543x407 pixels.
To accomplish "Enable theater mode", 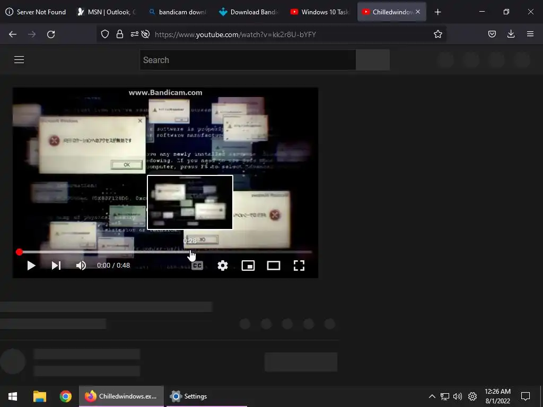I will (x=274, y=266).
